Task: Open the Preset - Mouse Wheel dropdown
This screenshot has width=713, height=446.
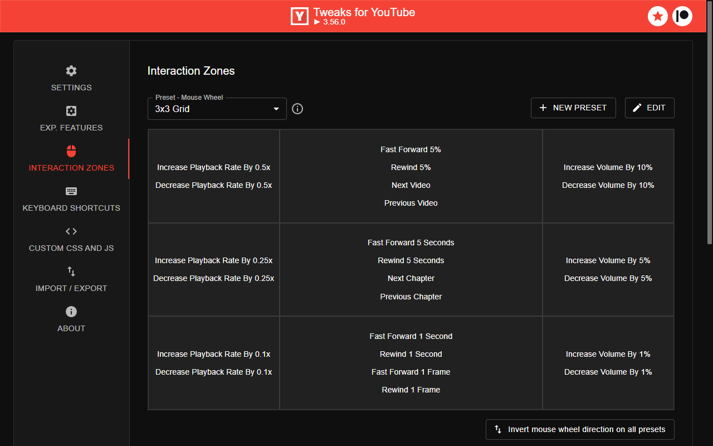Action: click(217, 109)
